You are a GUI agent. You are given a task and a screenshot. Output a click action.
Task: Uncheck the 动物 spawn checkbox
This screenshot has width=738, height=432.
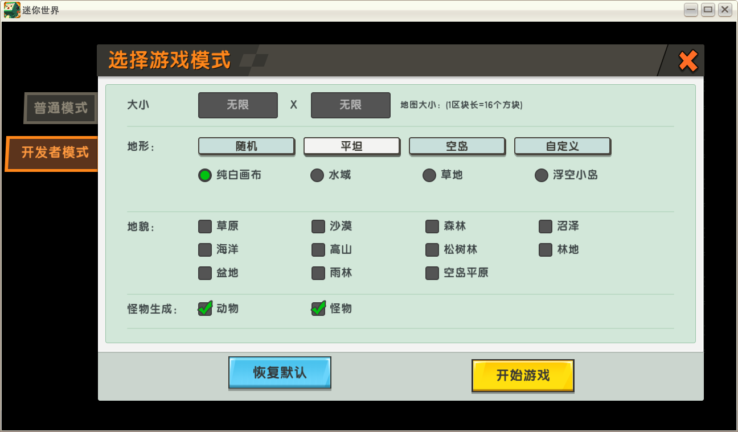coord(205,308)
